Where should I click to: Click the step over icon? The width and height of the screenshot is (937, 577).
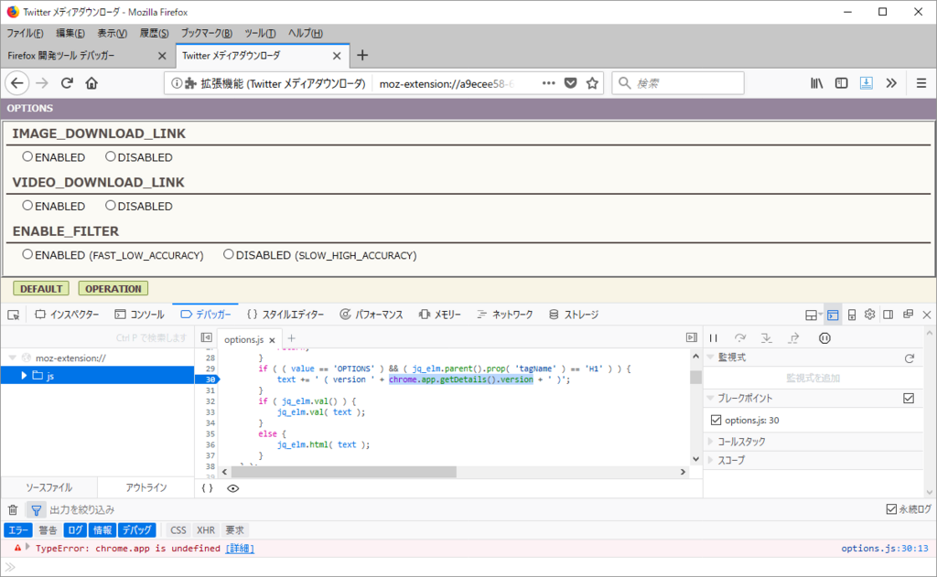pos(740,338)
